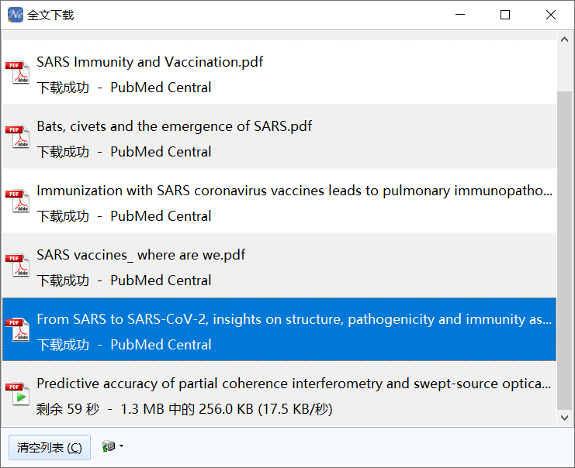Select SARS vaccines_ where are we.pdf item

(279, 265)
